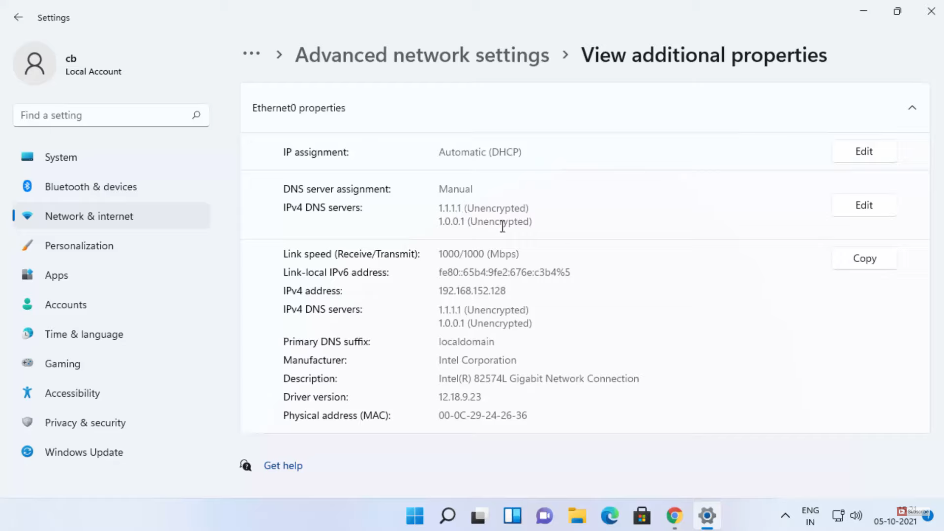Open Windows Update section
The height and width of the screenshot is (531, 944).
pyautogui.click(x=84, y=452)
